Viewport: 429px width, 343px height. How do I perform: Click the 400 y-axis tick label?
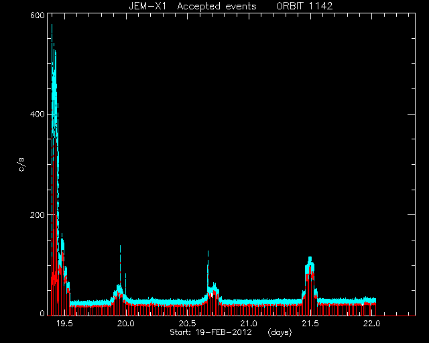[38, 114]
